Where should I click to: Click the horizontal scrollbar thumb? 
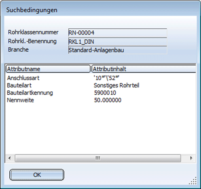pos(98,158)
